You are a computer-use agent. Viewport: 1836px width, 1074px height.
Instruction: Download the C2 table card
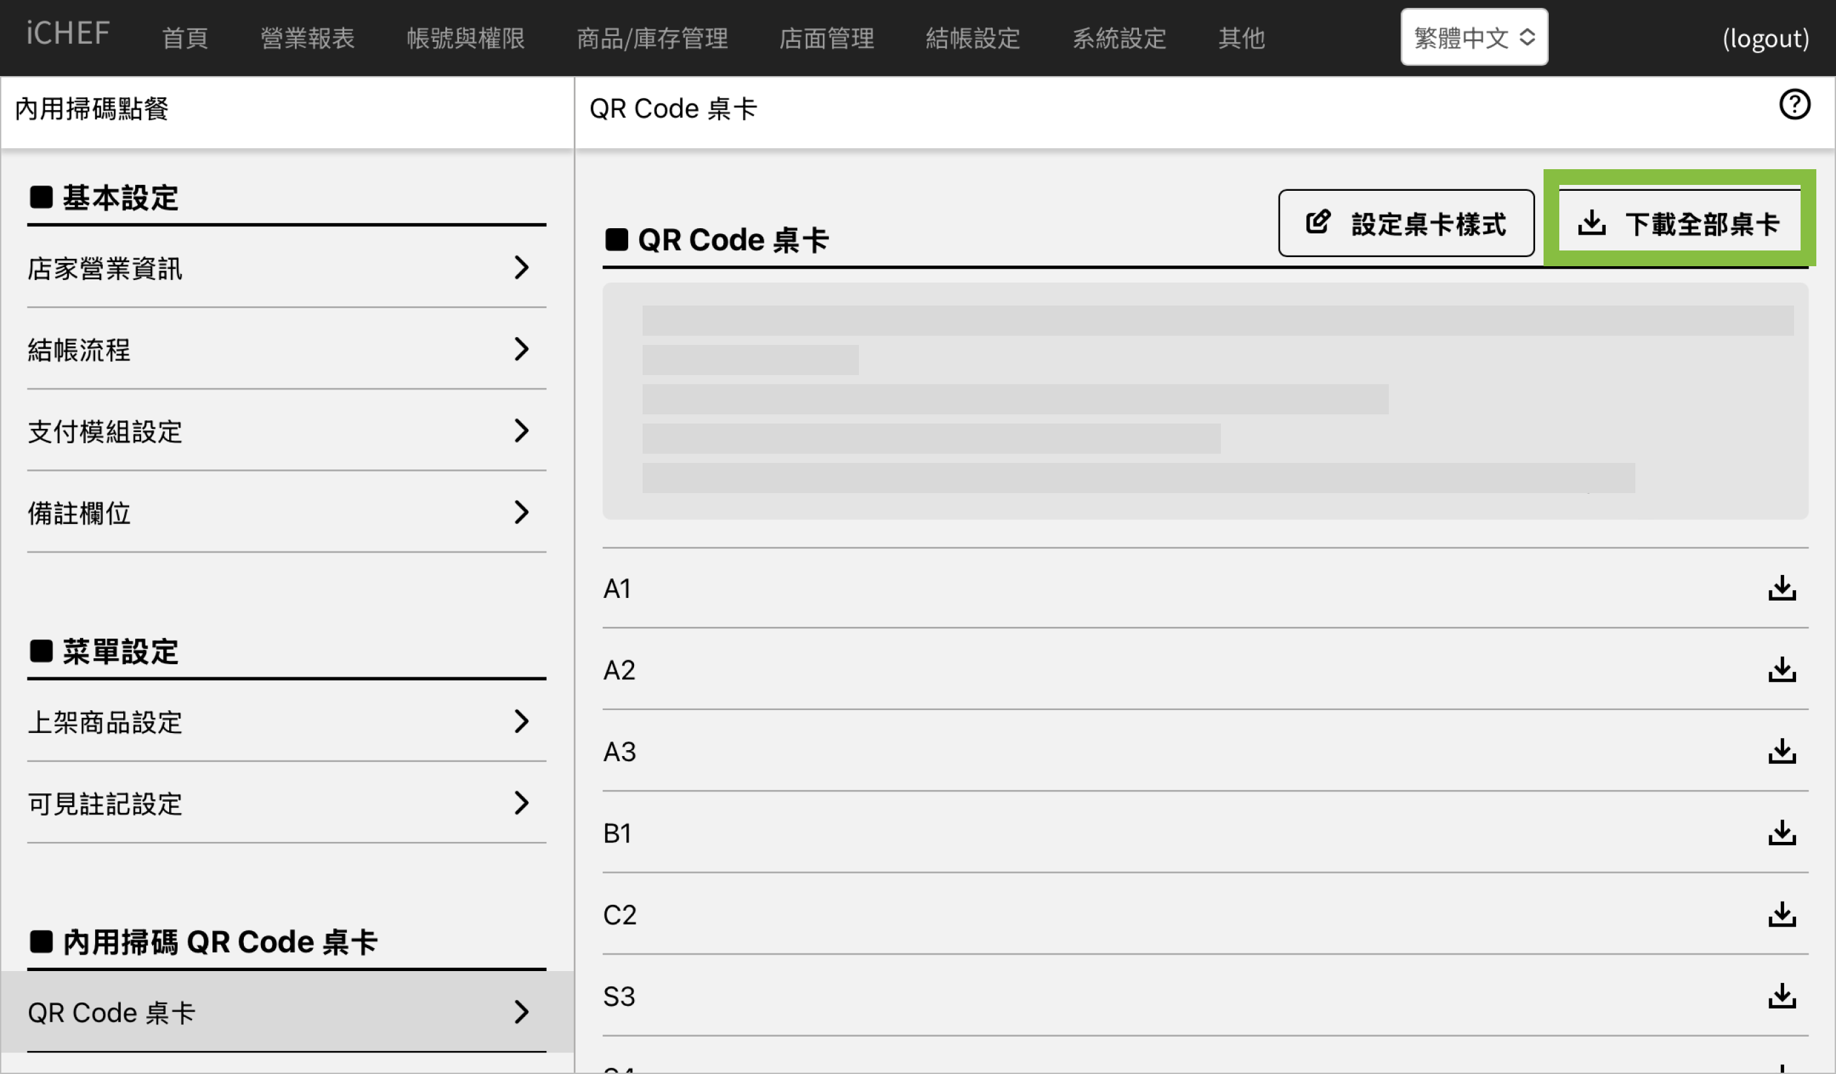(1782, 915)
